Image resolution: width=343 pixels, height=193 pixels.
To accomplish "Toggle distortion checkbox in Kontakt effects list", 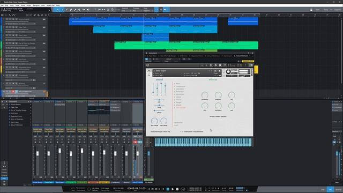I will coord(175,92).
